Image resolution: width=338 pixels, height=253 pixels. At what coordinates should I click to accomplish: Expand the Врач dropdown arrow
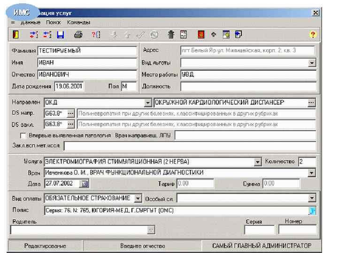312,173
